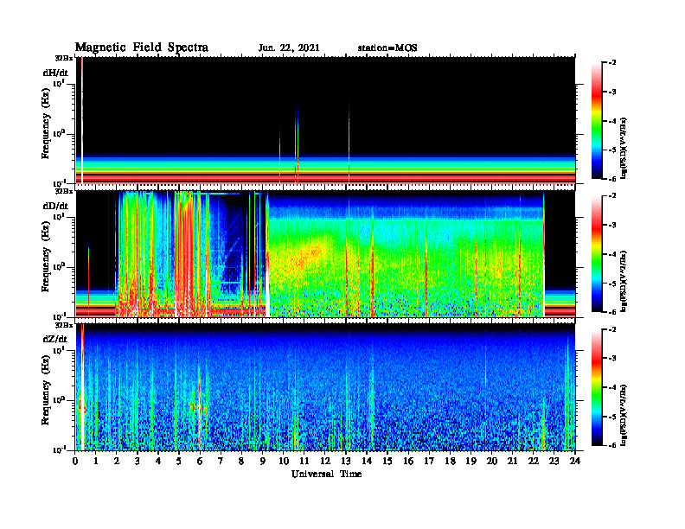Click the 'dZ/dt' panel label
685x529 pixels.
55,339
